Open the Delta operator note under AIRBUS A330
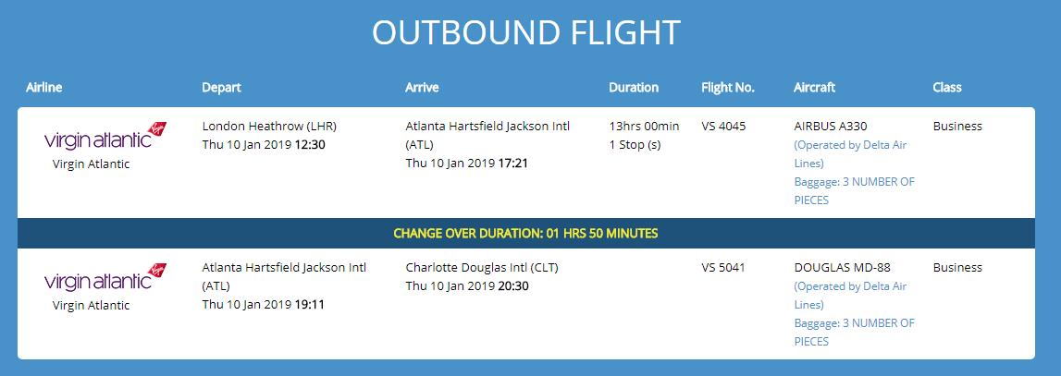Image resolution: width=1061 pixels, height=376 pixels. click(851, 153)
